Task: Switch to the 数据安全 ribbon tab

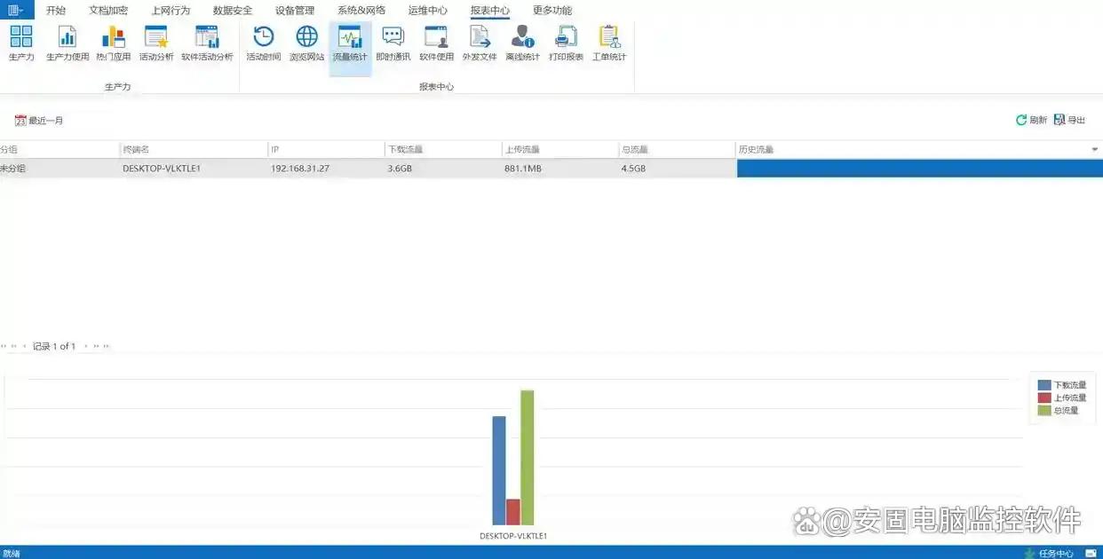Action: [233, 11]
